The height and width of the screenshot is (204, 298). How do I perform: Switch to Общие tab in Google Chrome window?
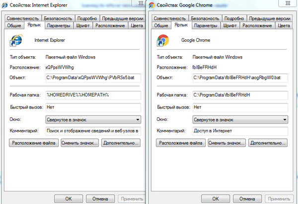click(161, 25)
